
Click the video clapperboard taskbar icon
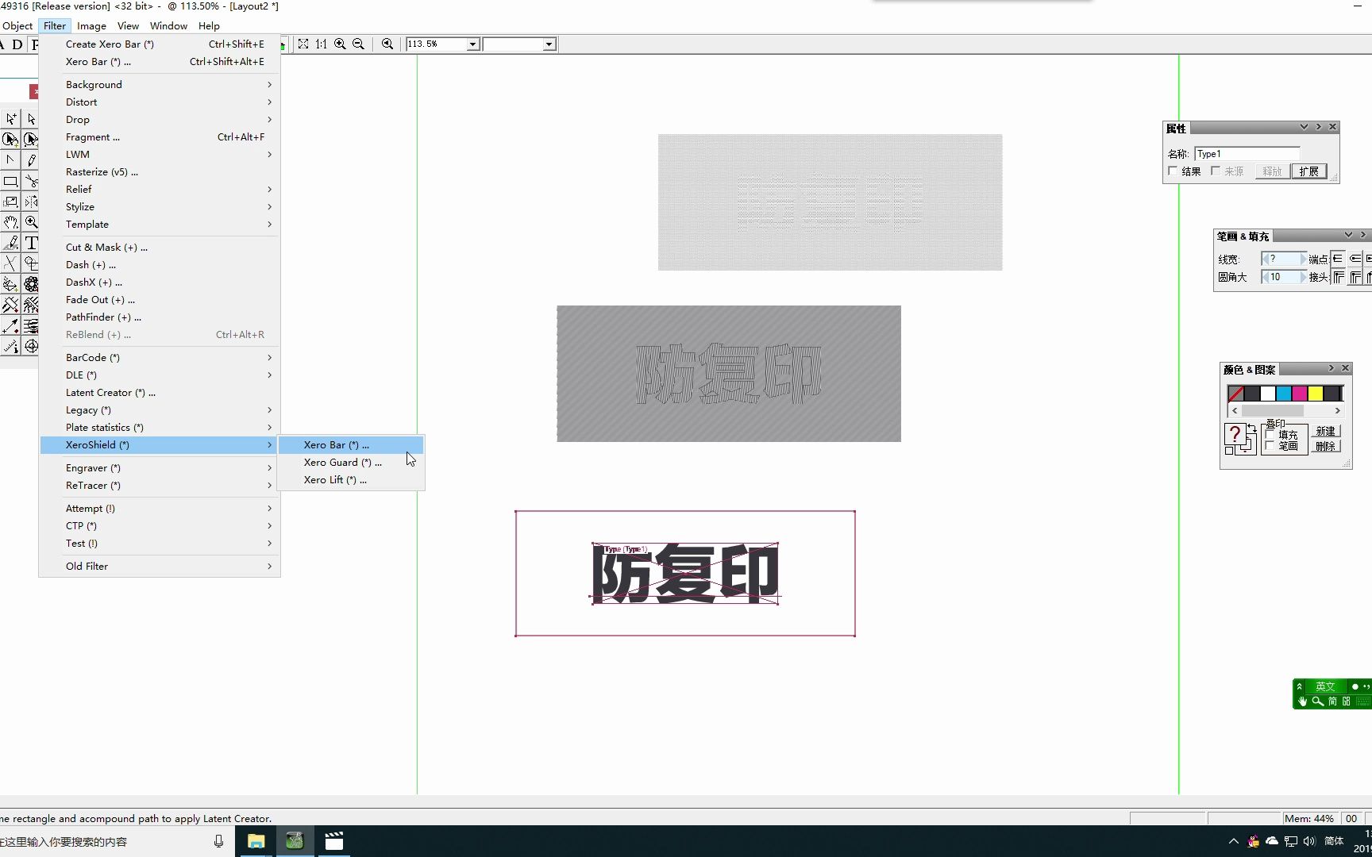coord(334,841)
